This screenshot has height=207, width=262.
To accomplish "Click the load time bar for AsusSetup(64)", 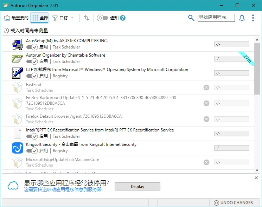I will [231, 44].
